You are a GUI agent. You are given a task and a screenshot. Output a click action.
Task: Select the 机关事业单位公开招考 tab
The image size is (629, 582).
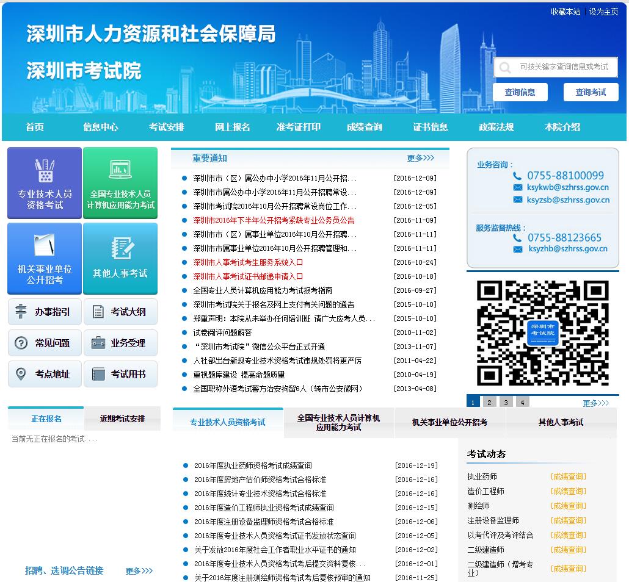(x=449, y=423)
